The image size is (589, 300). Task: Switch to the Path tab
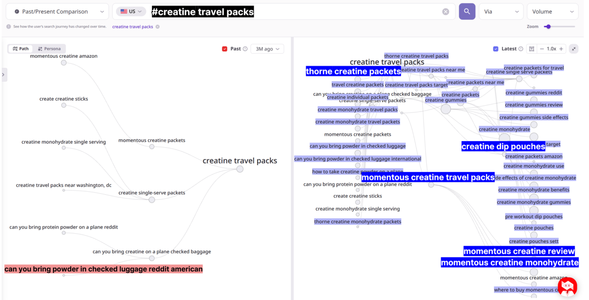[x=21, y=49]
